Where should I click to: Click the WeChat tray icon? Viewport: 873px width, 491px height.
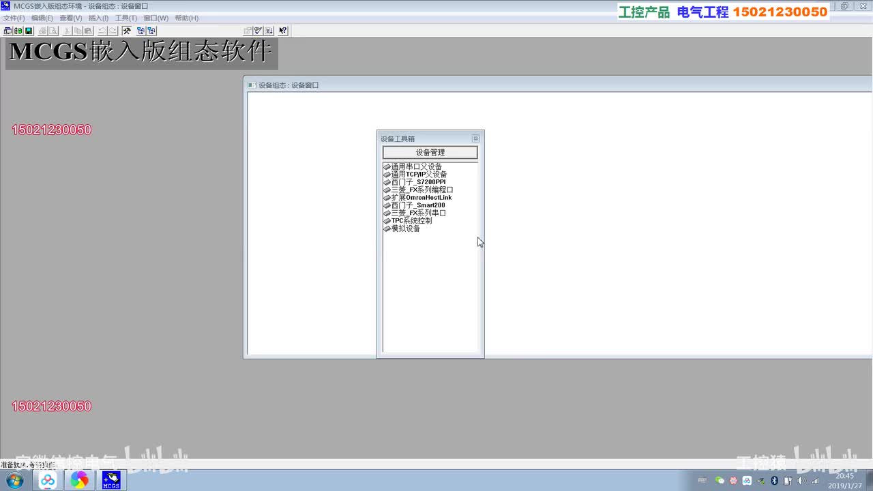(720, 481)
